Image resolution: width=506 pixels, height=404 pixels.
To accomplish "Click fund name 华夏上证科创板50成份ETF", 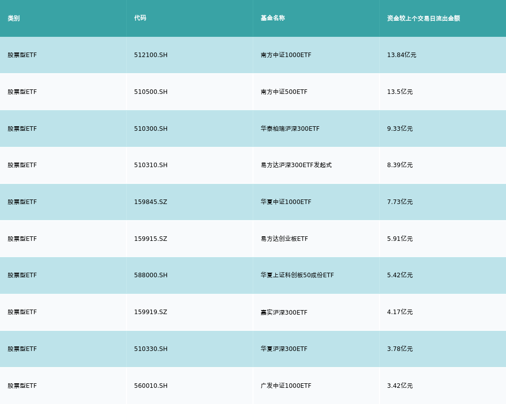I will tap(297, 275).
